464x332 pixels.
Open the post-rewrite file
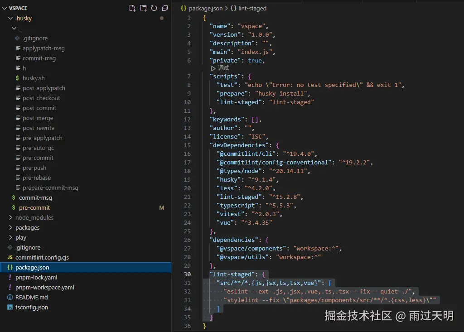39,128
